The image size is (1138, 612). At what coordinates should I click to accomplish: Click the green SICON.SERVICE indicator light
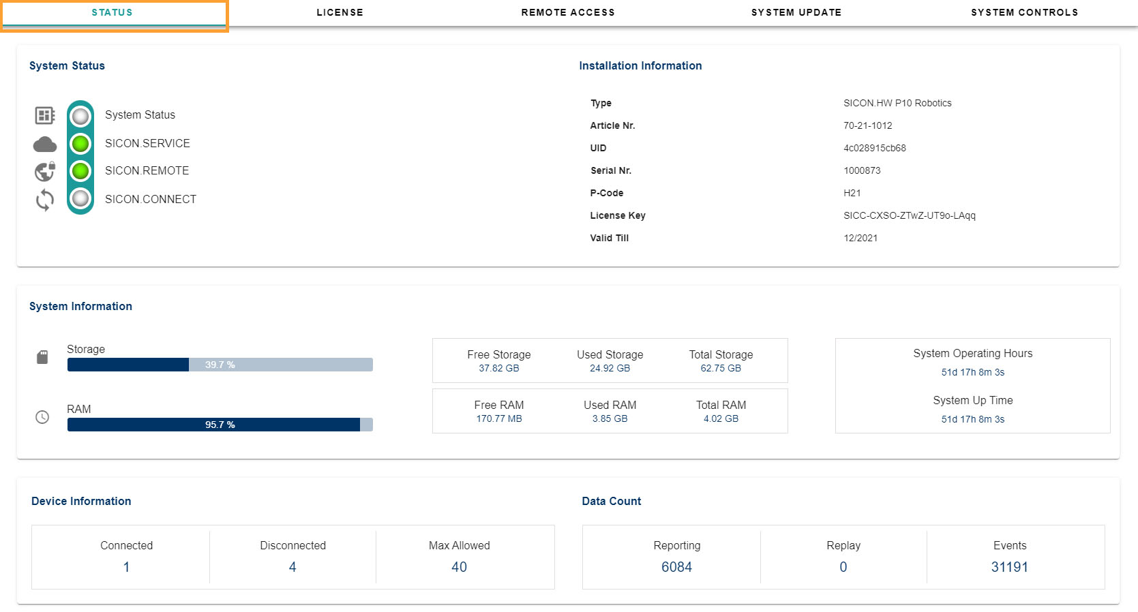tap(80, 144)
